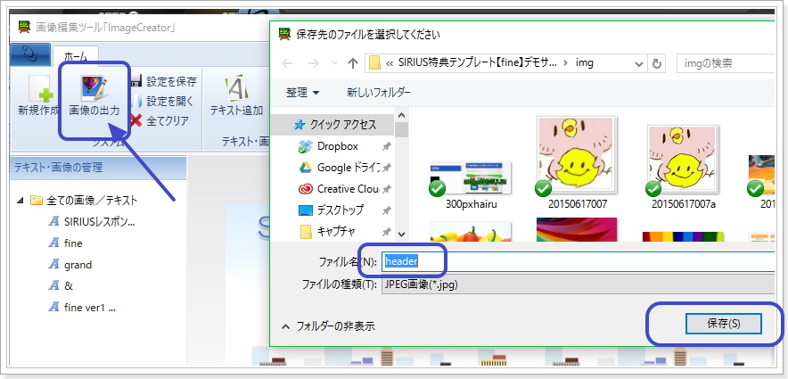
Task: Go back in the save dialog
Action: 287,63
